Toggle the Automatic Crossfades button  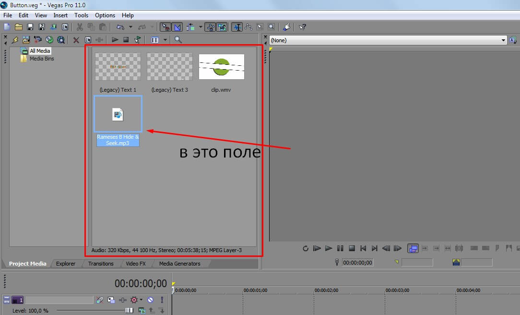tap(177, 27)
